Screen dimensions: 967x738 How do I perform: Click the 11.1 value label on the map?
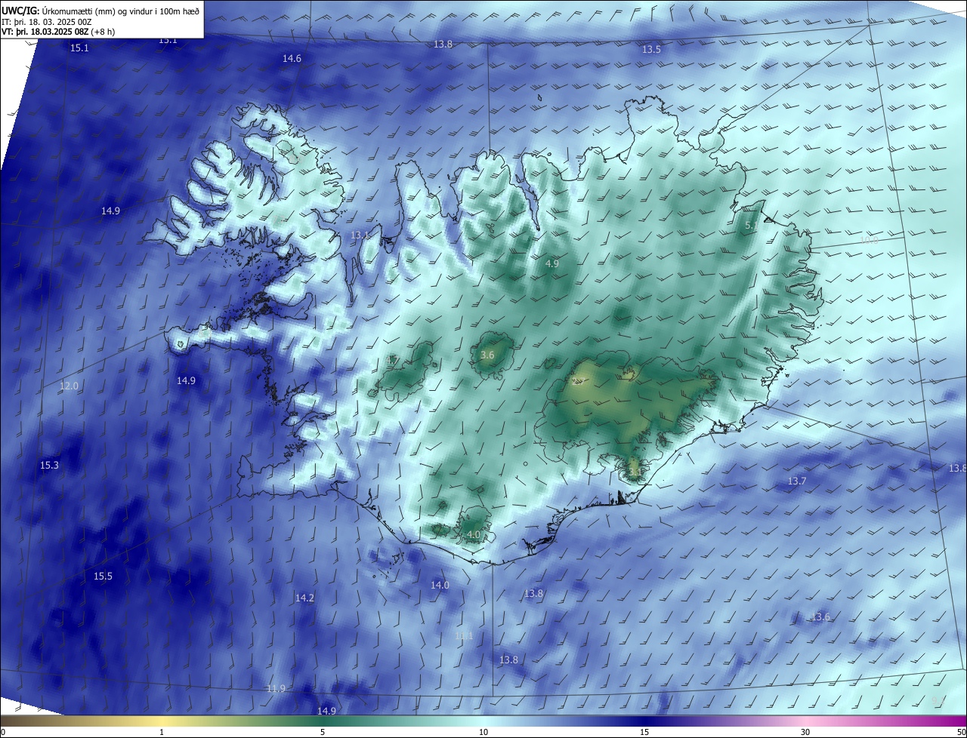pyautogui.click(x=464, y=636)
